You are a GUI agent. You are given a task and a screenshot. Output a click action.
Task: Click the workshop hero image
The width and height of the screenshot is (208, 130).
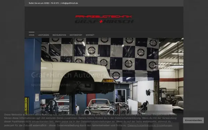pyautogui.click(x=104, y=76)
